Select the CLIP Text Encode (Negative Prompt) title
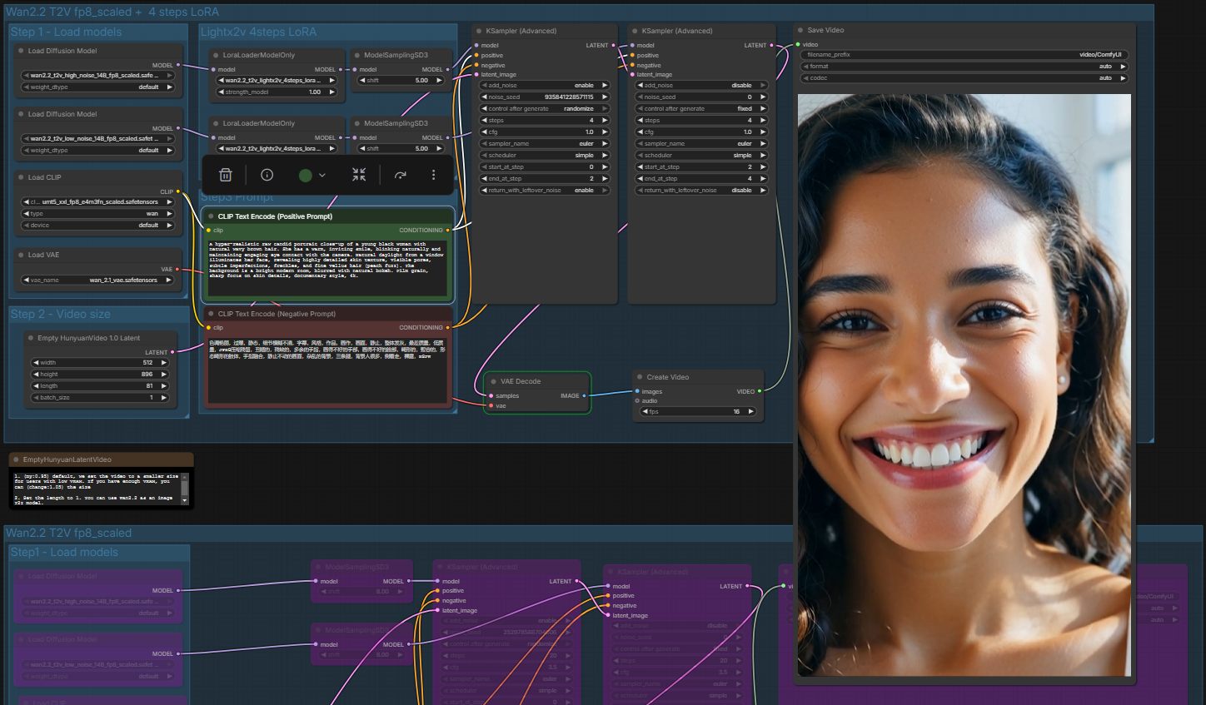 point(277,314)
